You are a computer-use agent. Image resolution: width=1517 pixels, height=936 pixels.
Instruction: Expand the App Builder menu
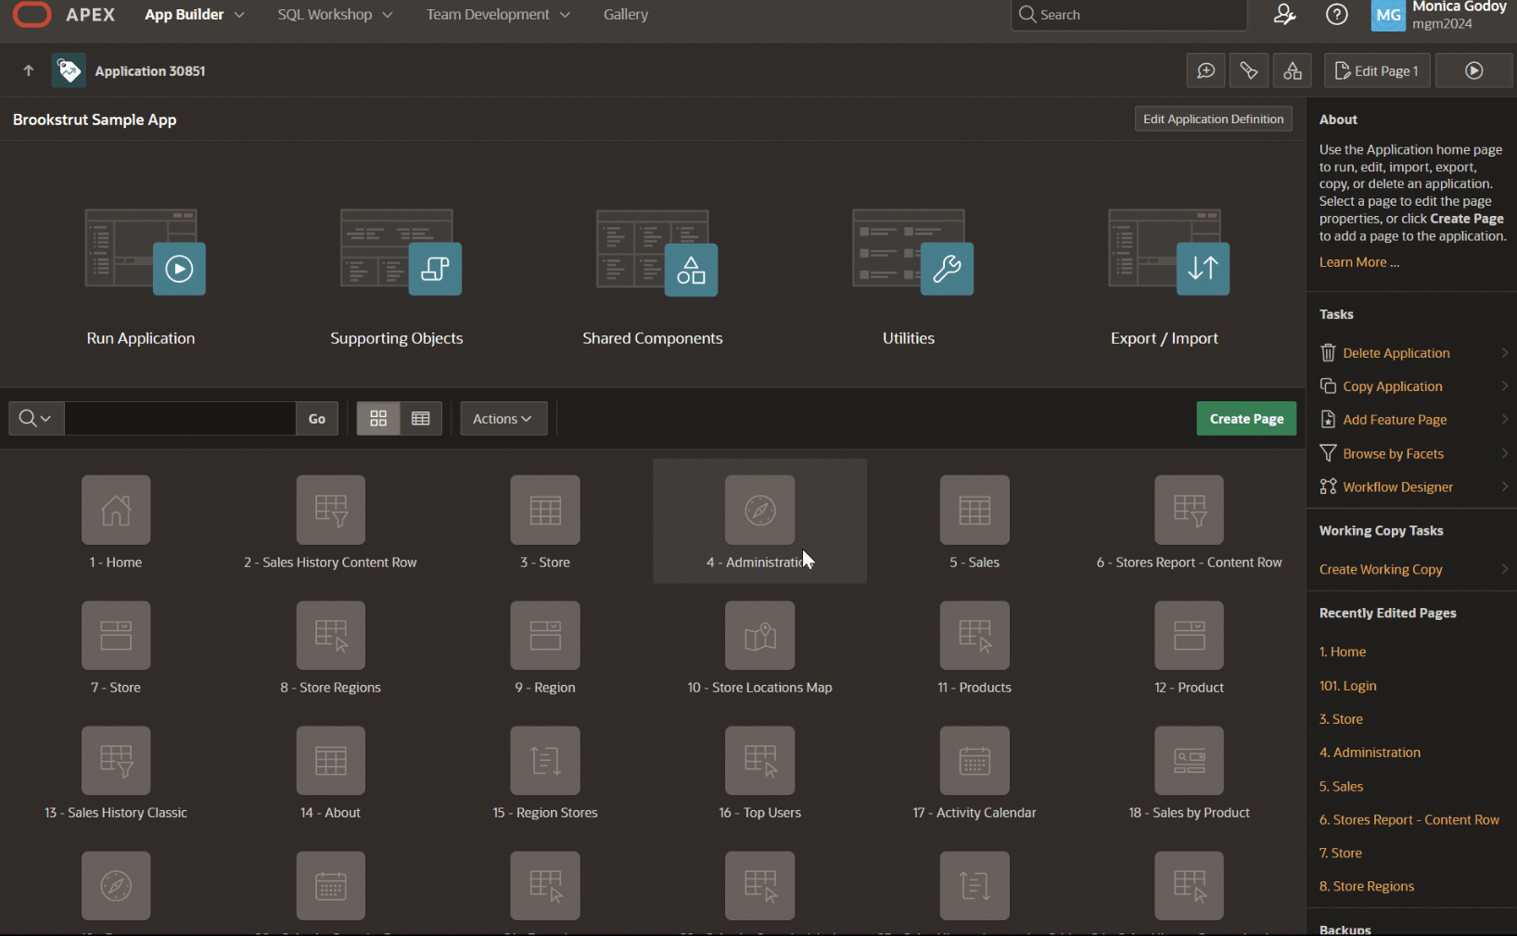coord(194,15)
